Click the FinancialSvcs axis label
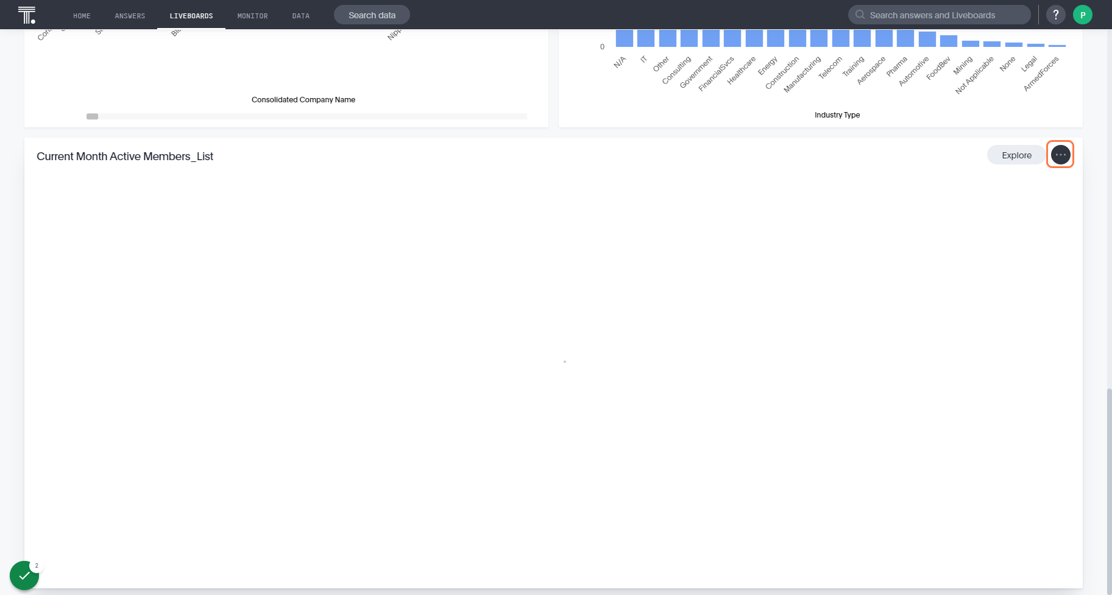1112x595 pixels. coord(717,74)
